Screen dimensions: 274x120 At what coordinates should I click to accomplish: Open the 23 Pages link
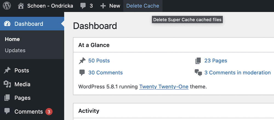(216, 61)
